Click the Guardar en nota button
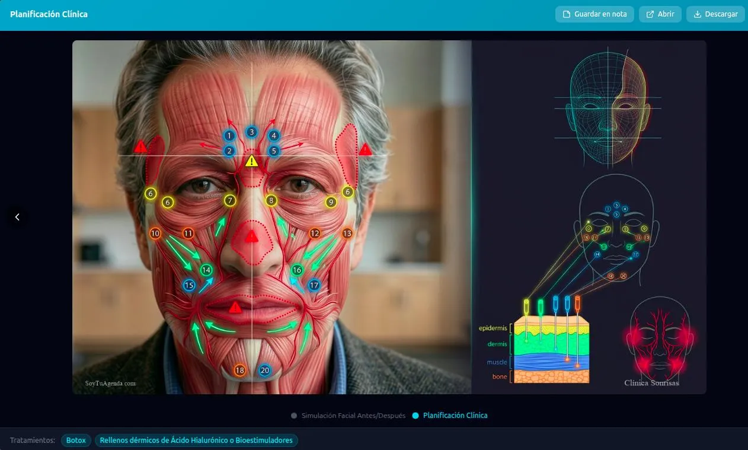 coord(594,14)
